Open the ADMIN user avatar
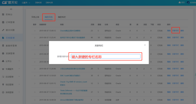Image resolution: width=196 pixels, height=104 pixels. coord(188,2)
